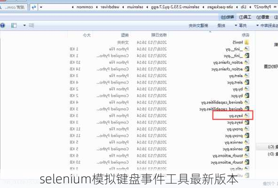Click the change view list icon
Viewport: 278px width, 188px height.
coord(32,25)
